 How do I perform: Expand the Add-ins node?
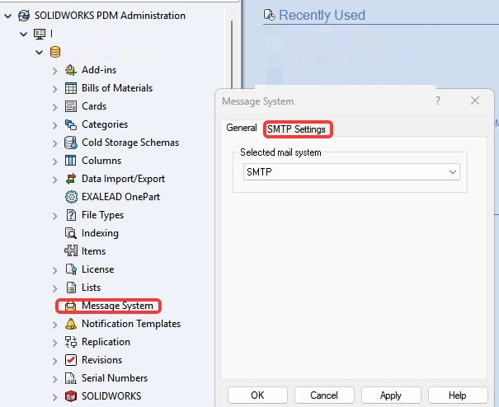[55, 71]
